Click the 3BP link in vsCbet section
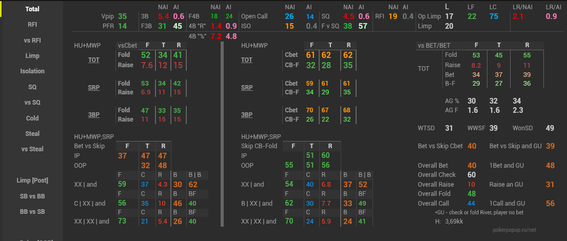 (93, 115)
